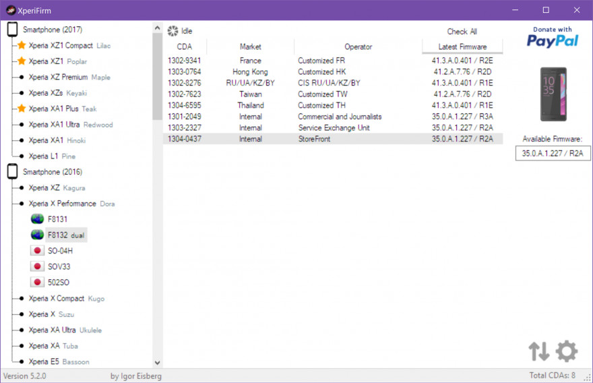Click the Japan flag icon beside SOV33
This screenshot has width=593, height=383.
pyautogui.click(x=37, y=266)
